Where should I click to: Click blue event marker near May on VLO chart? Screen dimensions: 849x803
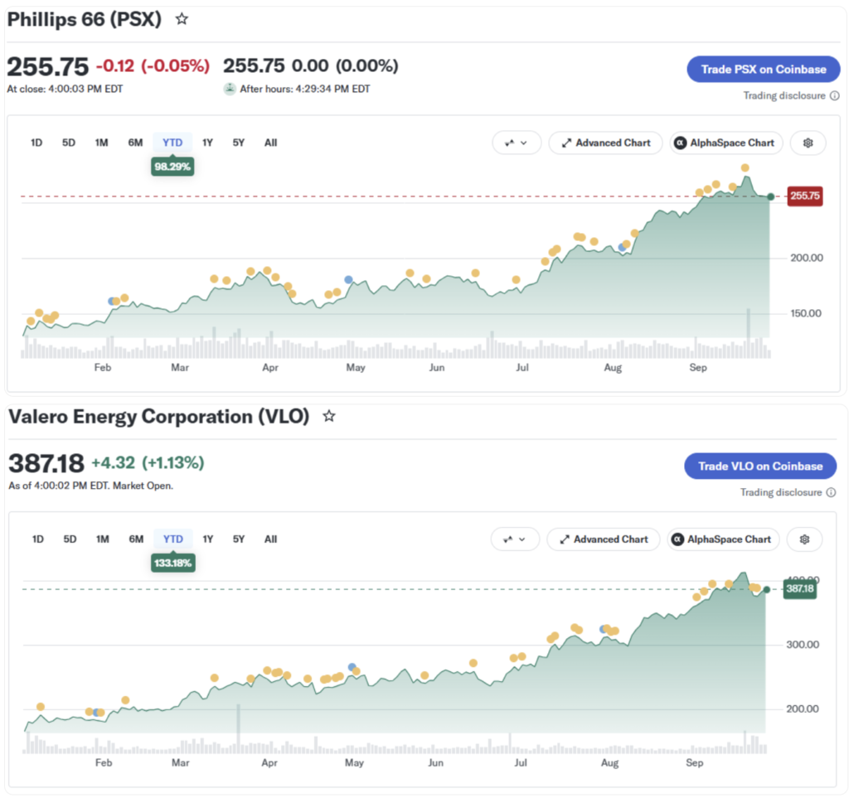pyautogui.click(x=352, y=667)
